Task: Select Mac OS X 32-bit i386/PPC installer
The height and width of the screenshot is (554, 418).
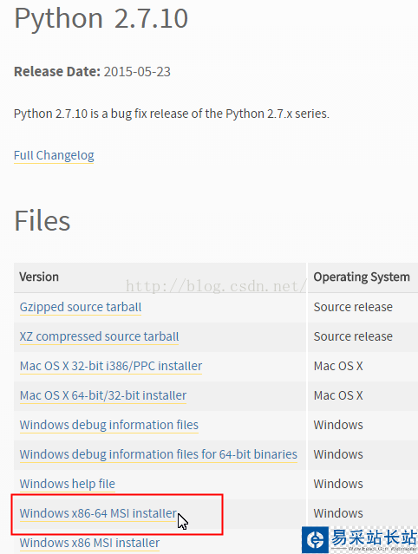Action: [111, 366]
